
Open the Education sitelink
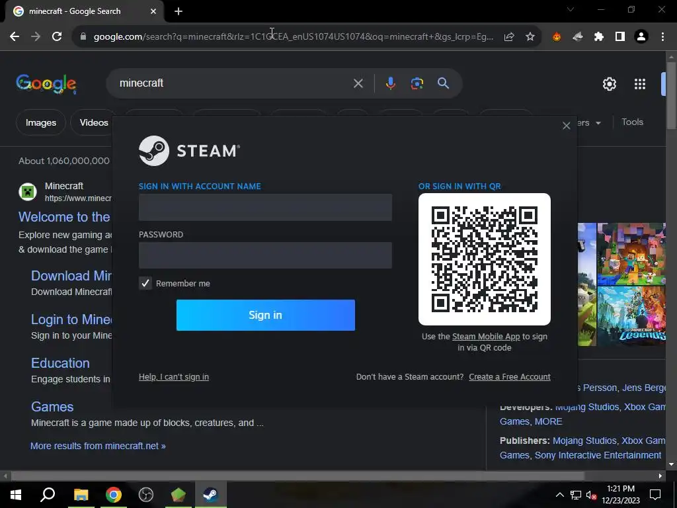(x=60, y=363)
